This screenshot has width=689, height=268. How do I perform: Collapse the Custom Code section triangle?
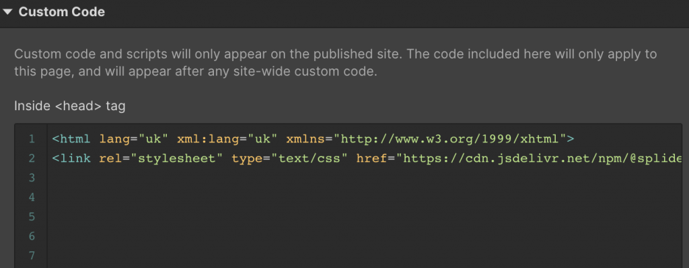click(x=7, y=12)
